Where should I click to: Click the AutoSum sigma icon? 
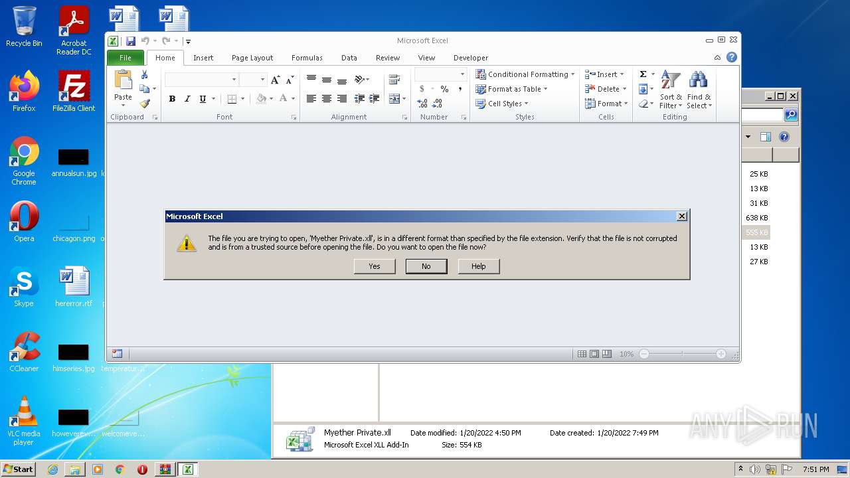click(643, 74)
